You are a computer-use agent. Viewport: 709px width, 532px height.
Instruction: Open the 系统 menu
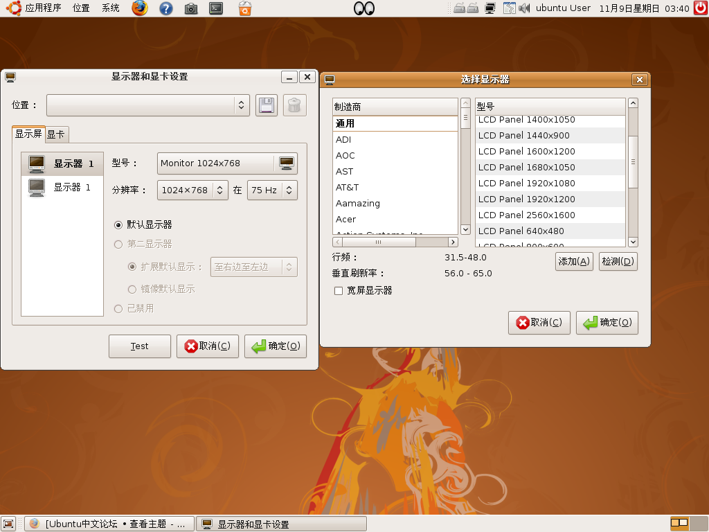click(110, 8)
